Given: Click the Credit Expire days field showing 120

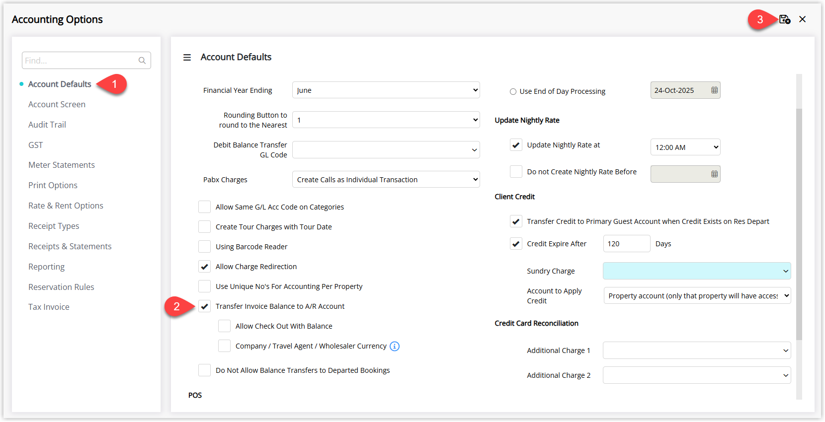Looking at the screenshot, I should (x=627, y=243).
